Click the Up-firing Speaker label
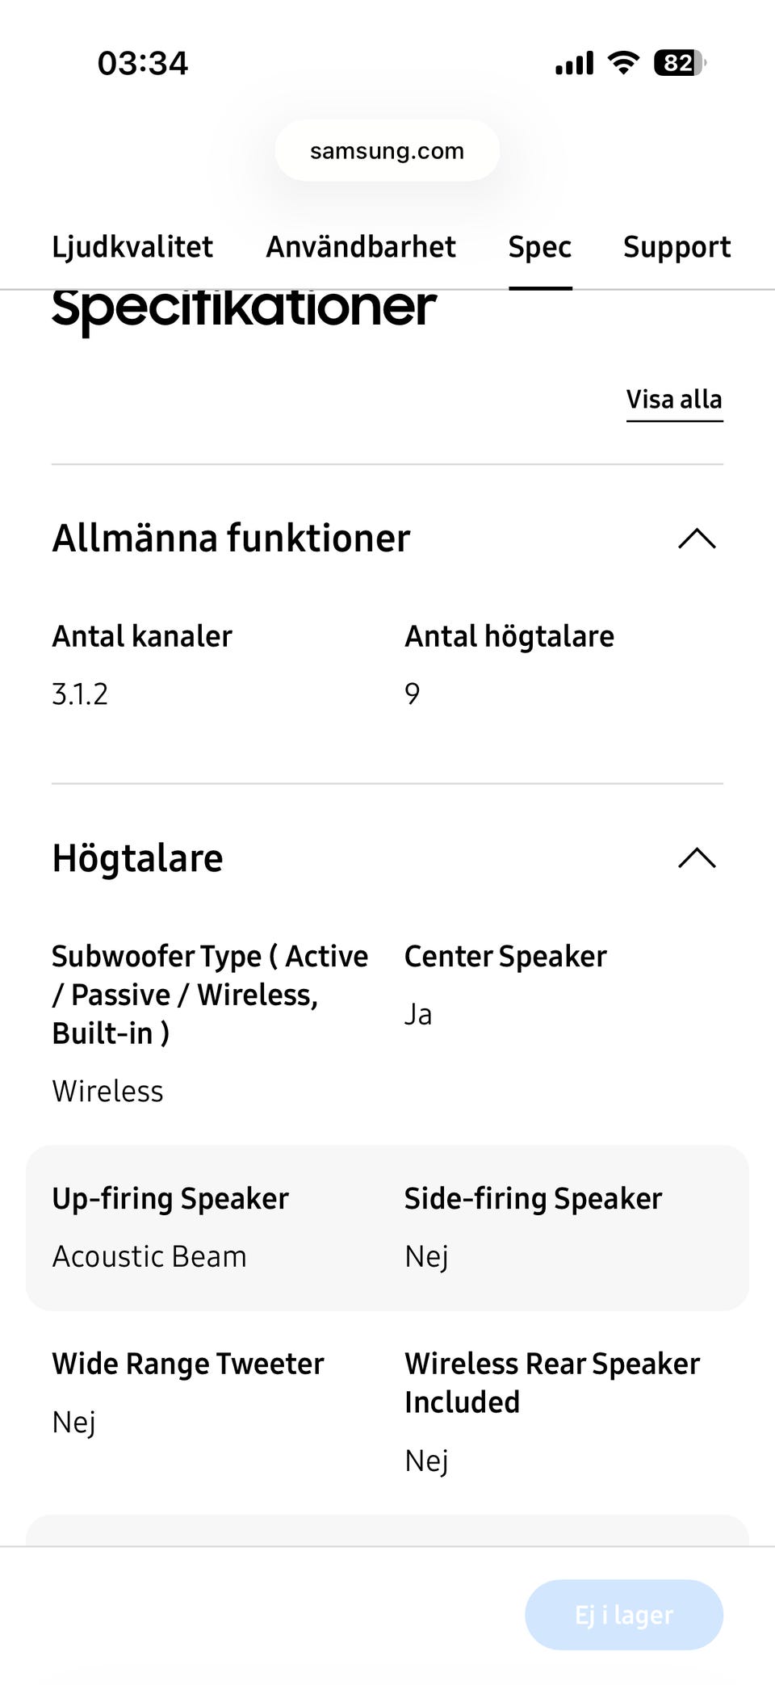 170,1199
